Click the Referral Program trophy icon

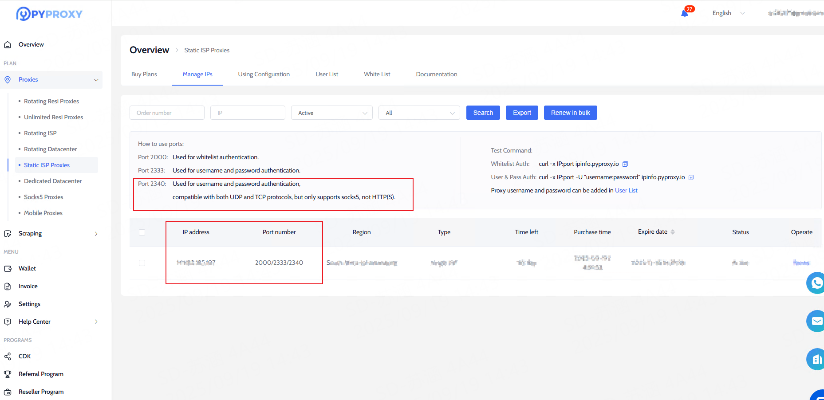(8, 374)
